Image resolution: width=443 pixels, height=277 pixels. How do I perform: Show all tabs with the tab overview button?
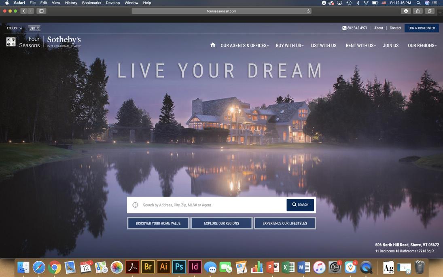[x=429, y=11]
